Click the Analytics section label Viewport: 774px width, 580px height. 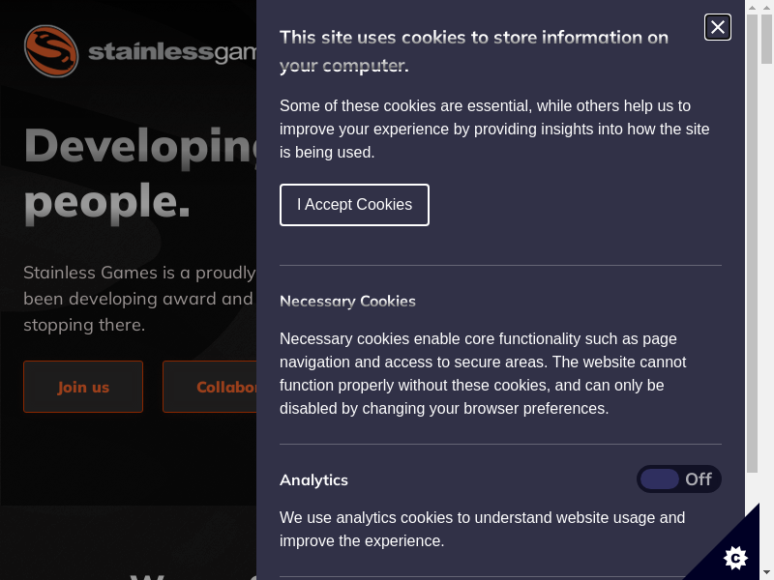[x=313, y=480]
